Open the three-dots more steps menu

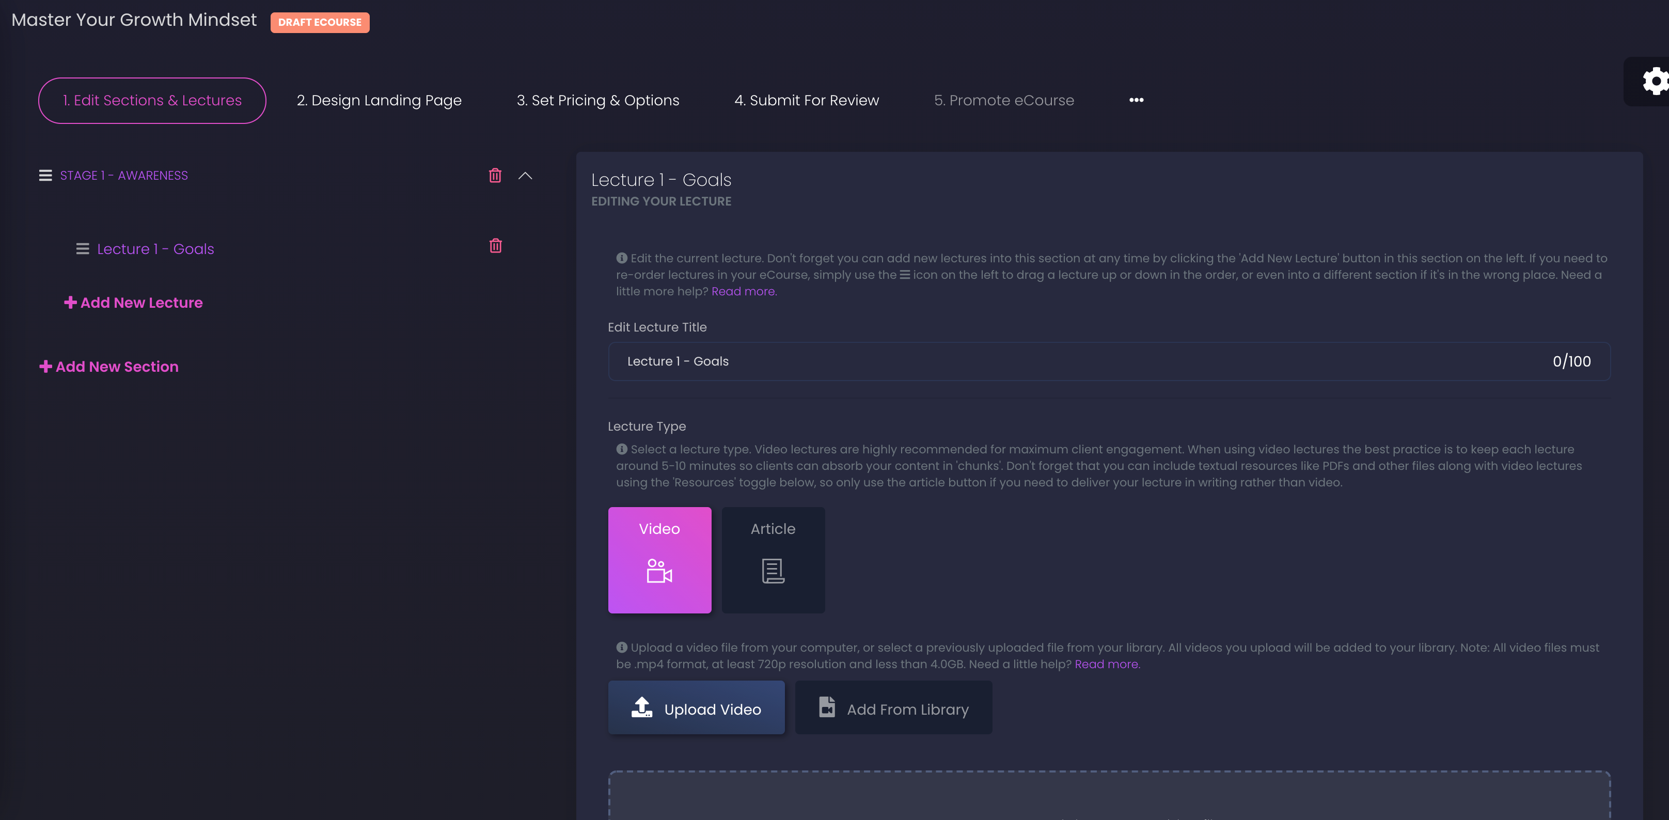click(1136, 100)
